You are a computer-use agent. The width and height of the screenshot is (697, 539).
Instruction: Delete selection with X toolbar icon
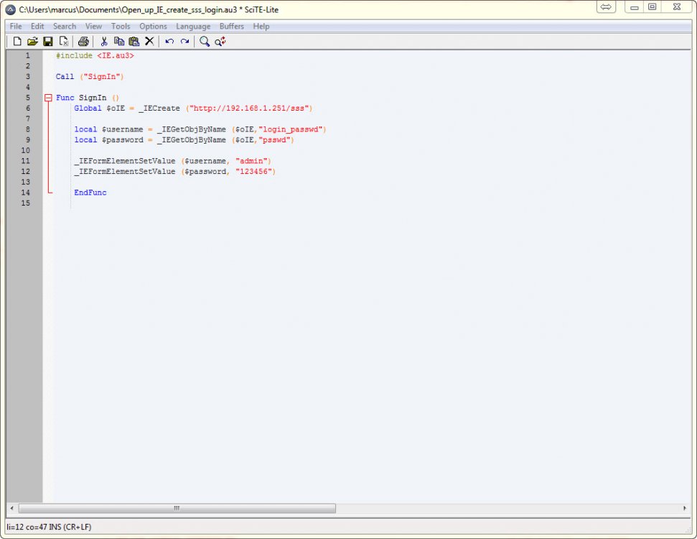[x=149, y=42]
